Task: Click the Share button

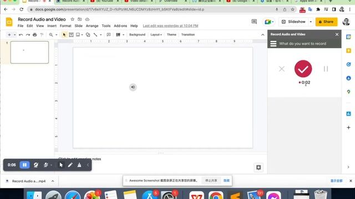Action: click(x=326, y=22)
